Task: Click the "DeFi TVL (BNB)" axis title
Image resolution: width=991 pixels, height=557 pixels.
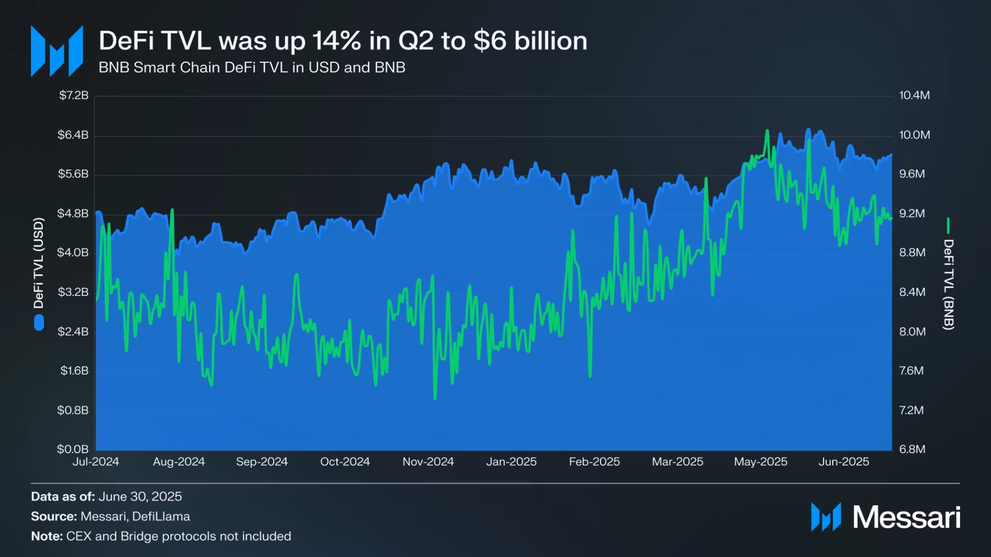Action: tap(948, 285)
